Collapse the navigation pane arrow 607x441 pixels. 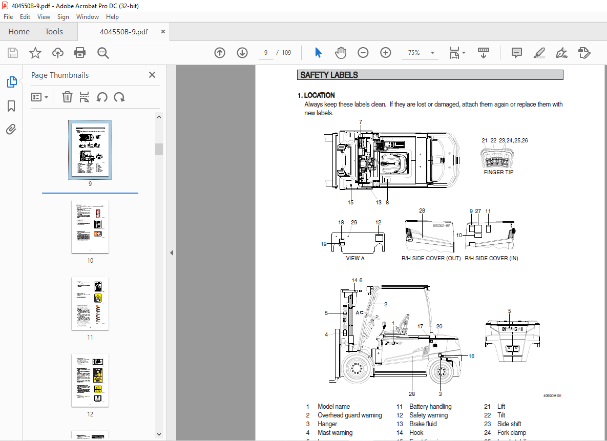coord(172,253)
